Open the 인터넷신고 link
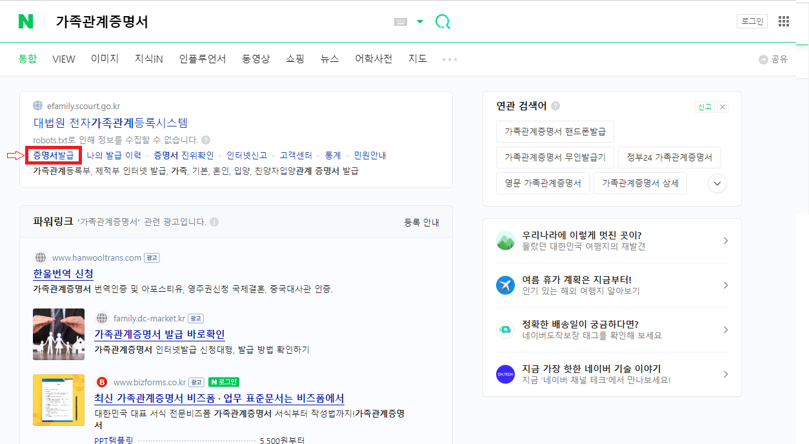 click(246, 156)
